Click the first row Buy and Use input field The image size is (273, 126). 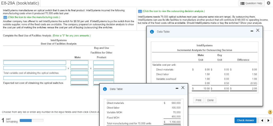click(104, 62)
